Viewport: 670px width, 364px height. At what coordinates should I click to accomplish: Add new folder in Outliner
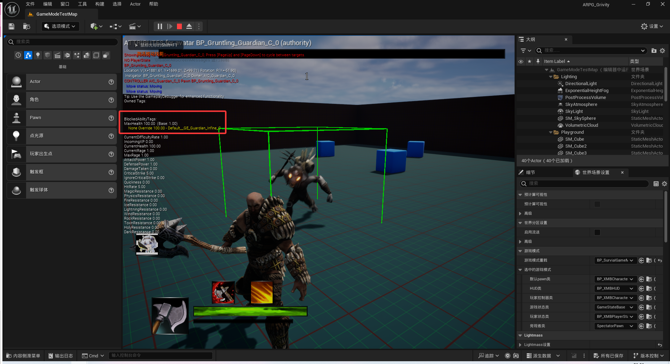click(x=654, y=51)
